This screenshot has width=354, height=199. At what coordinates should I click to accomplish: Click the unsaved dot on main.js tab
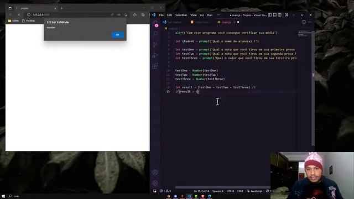[x=238, y=22]
